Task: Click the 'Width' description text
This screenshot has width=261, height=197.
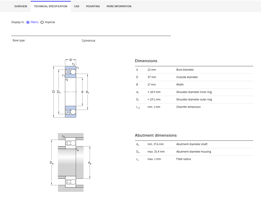Action: click(180, 85)
